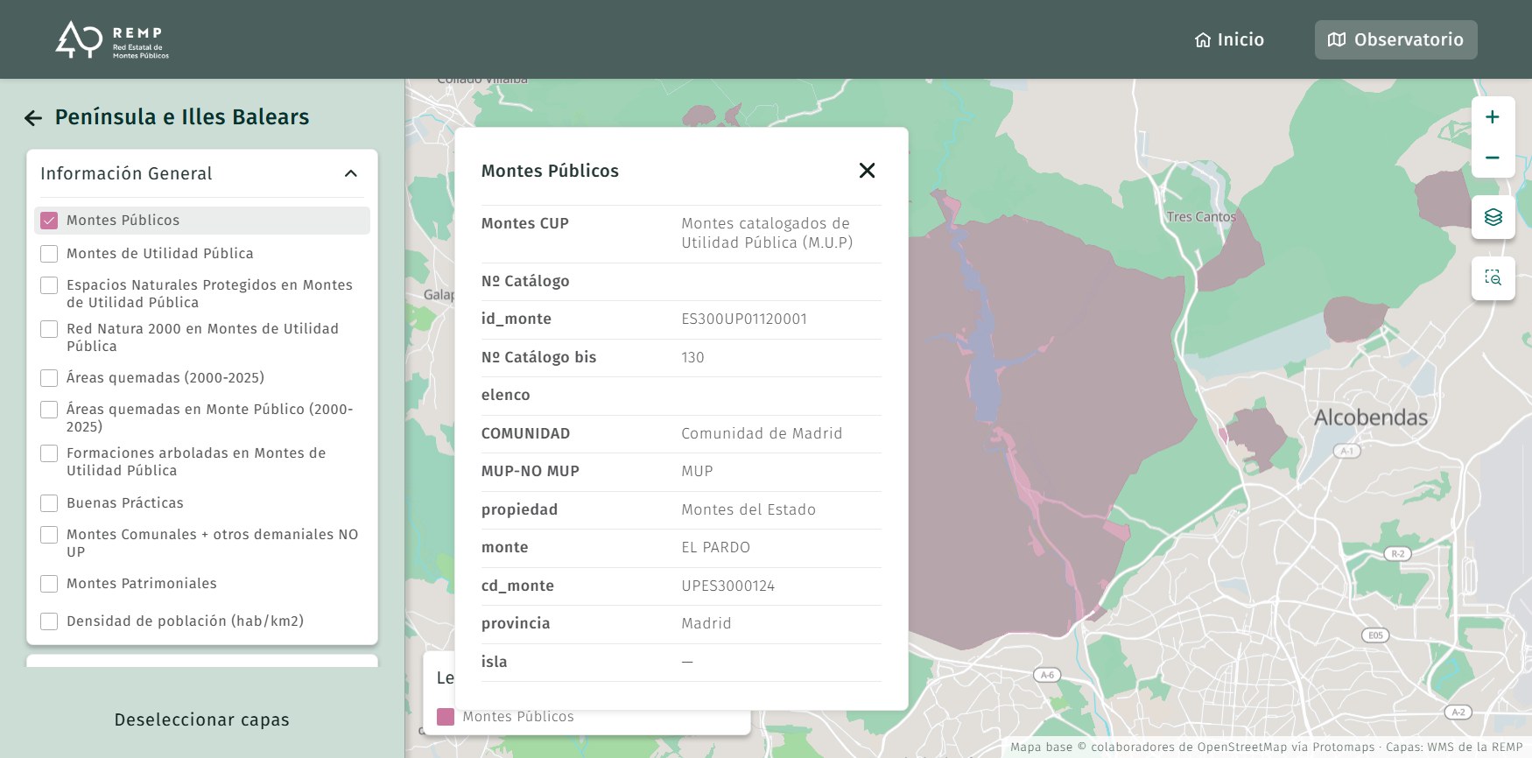The height and width of the screenshot is (758, 1532).
Task: Activate the map feature search tool
Action: [x=1493, y=278]
